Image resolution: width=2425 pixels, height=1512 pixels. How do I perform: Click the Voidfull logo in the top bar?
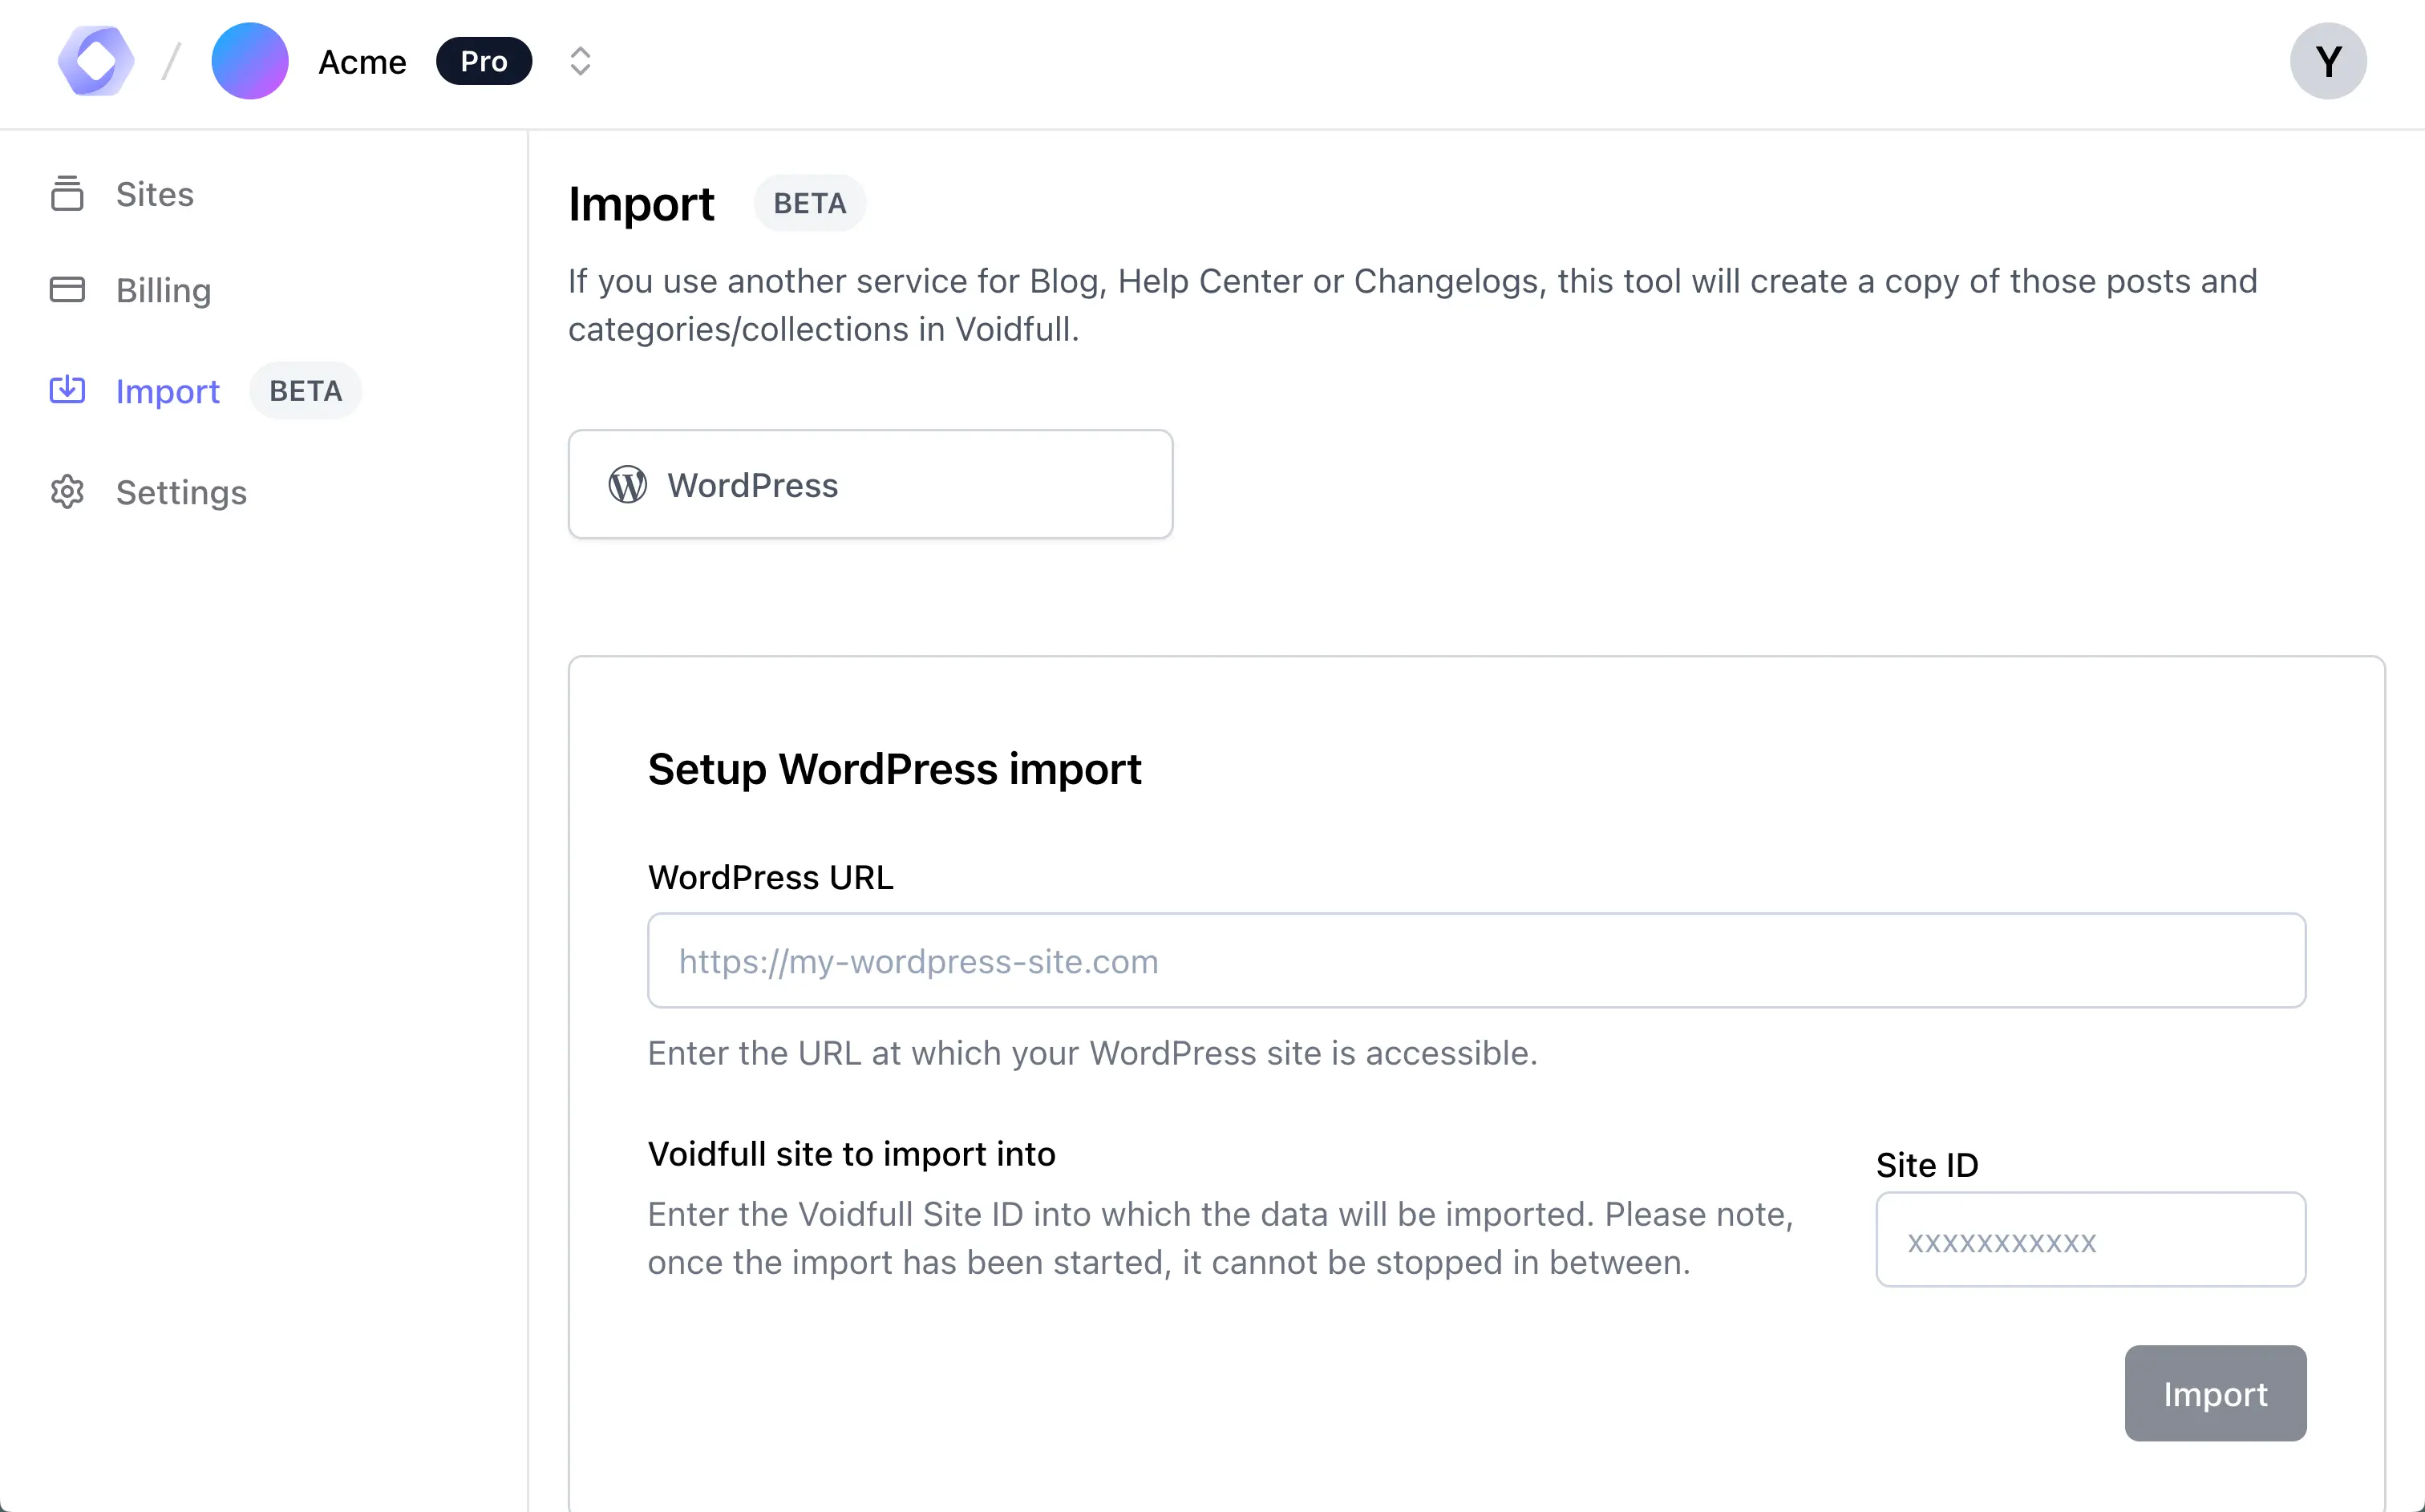(x=95, y=61)
